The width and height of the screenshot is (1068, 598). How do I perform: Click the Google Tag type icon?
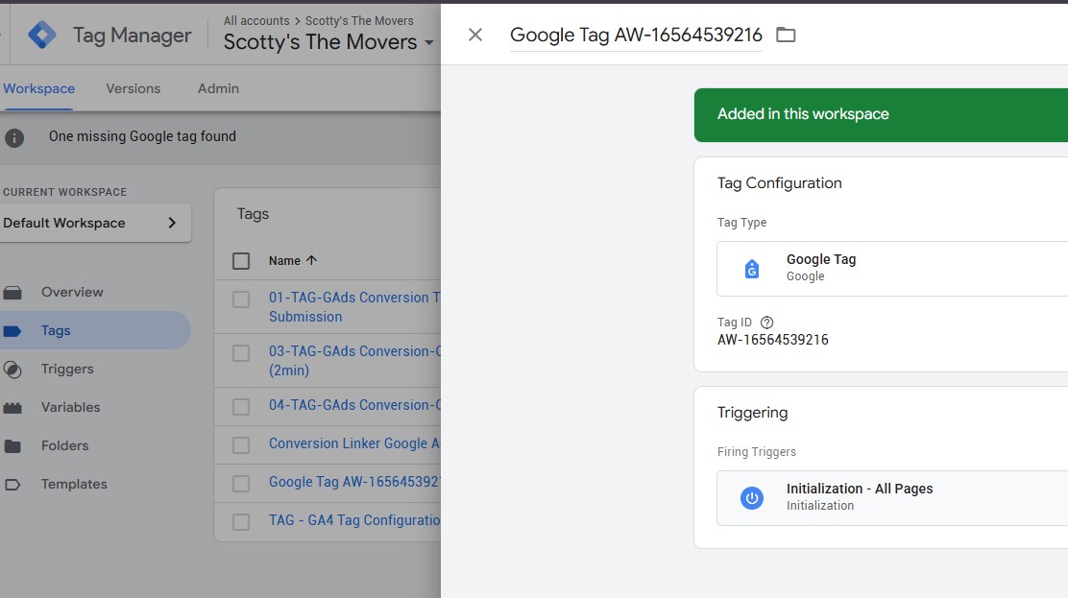click(752, 269)
